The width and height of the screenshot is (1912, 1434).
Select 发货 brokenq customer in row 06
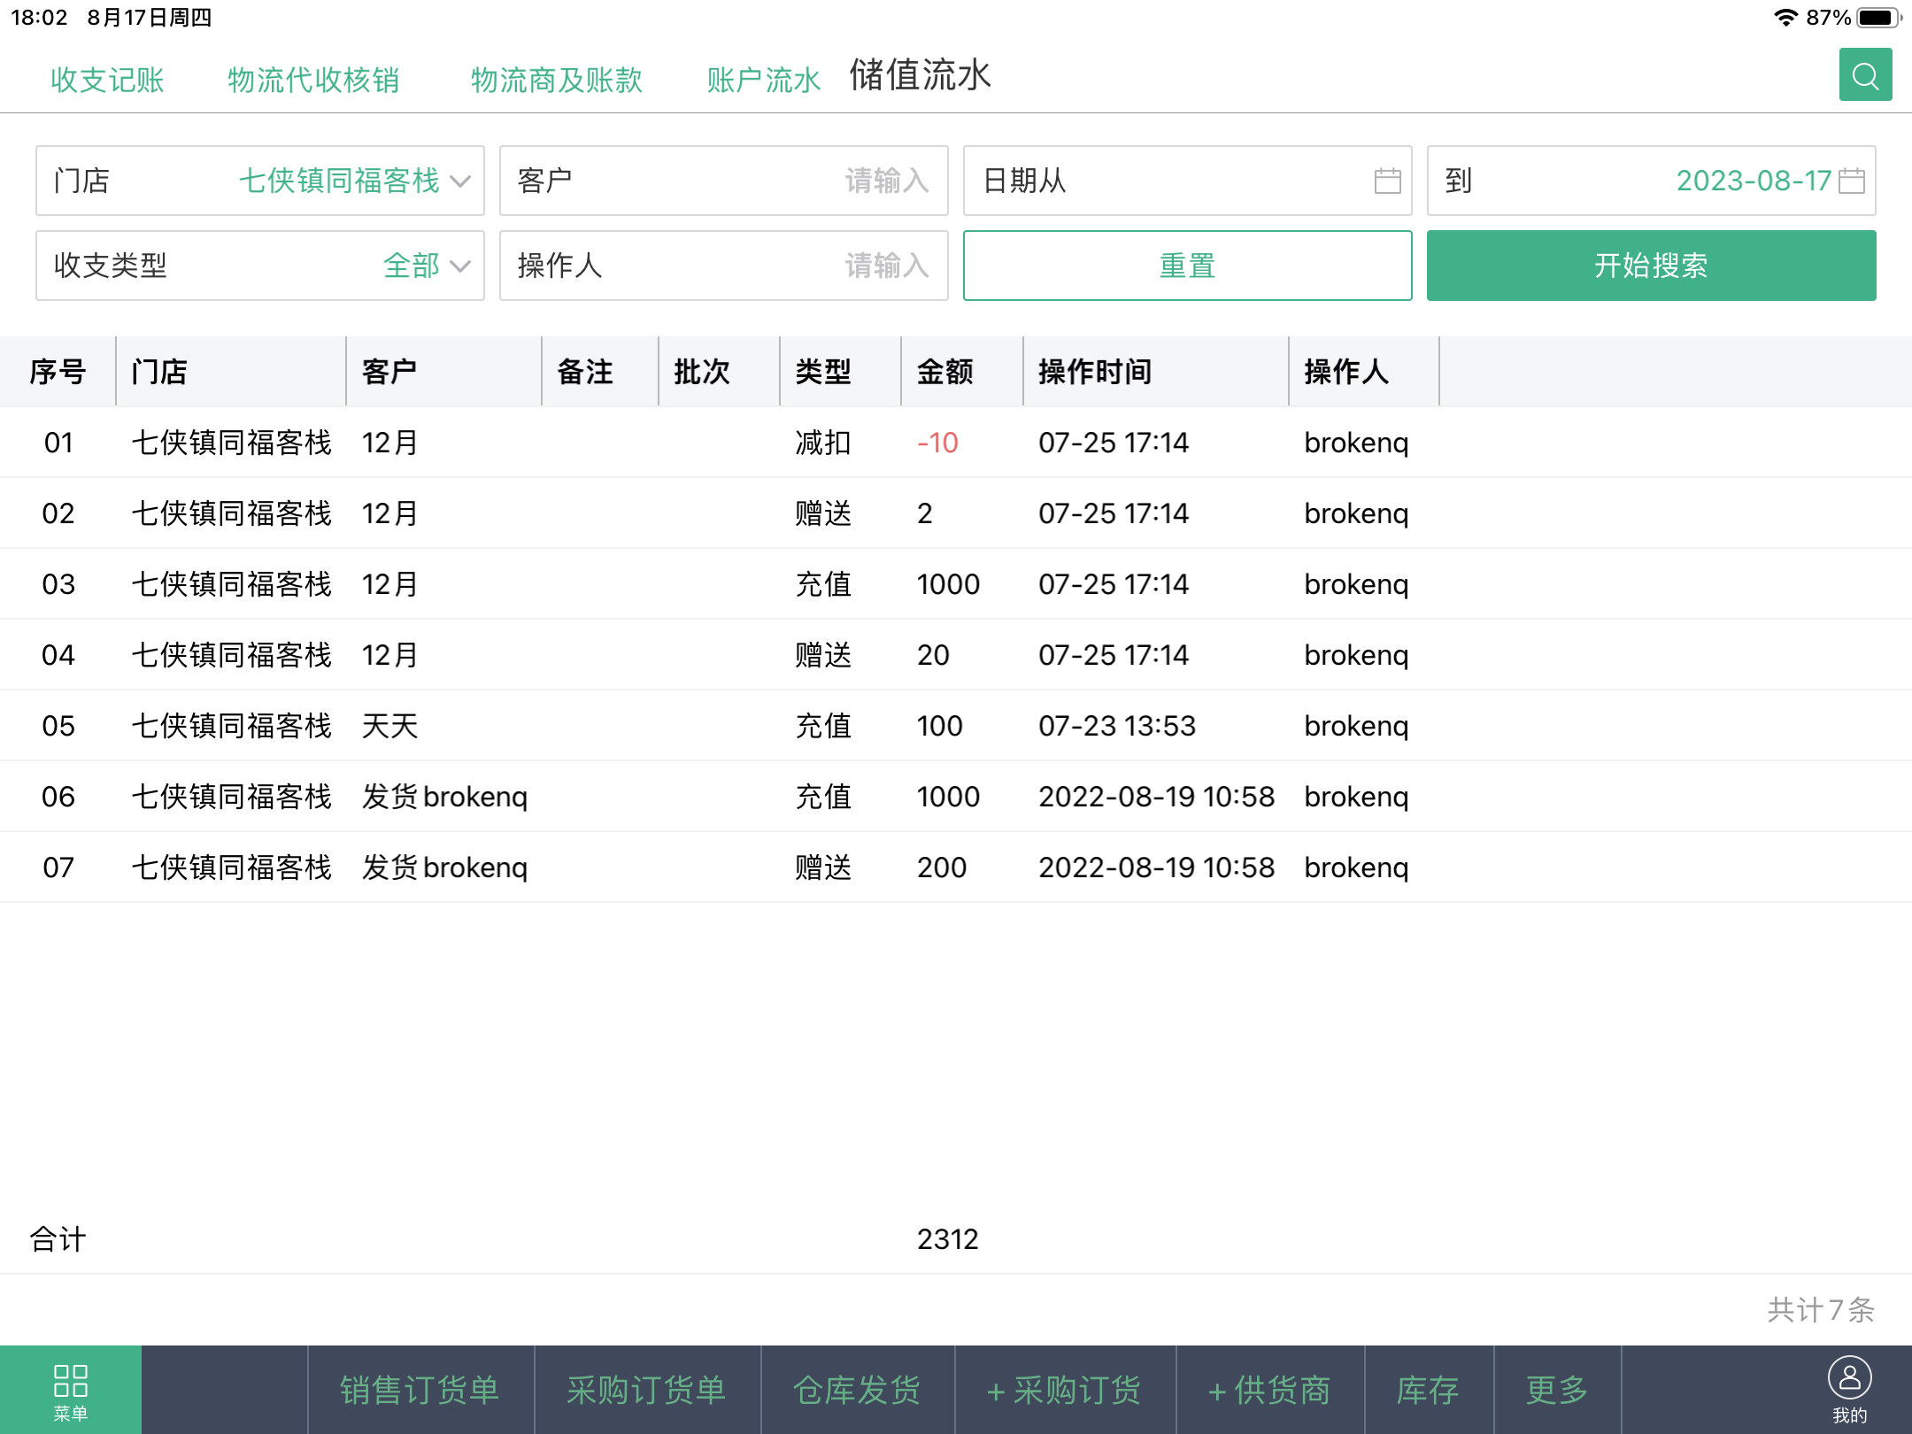click(x=444, y=797)
